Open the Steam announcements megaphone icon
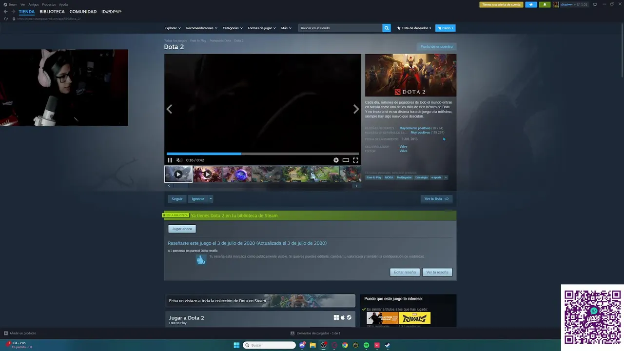The height and width of the screenshot is (351, 624). click(531, 4)
